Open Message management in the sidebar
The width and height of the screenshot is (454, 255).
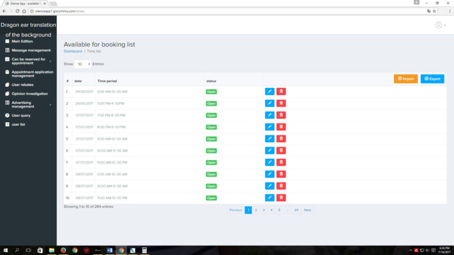click(31, 50)
